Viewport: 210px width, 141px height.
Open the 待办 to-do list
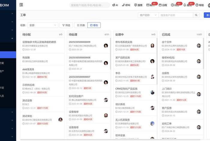click(175, 5)
